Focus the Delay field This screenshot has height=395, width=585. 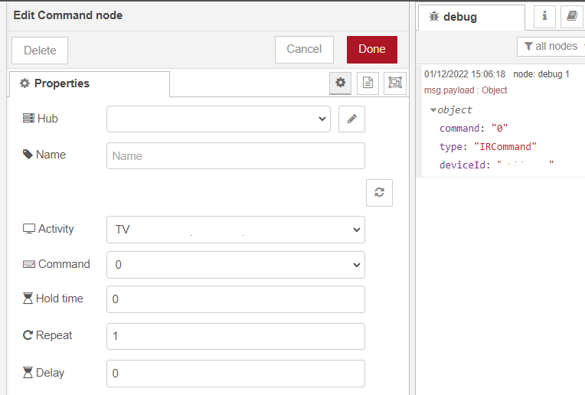point(236,374)
